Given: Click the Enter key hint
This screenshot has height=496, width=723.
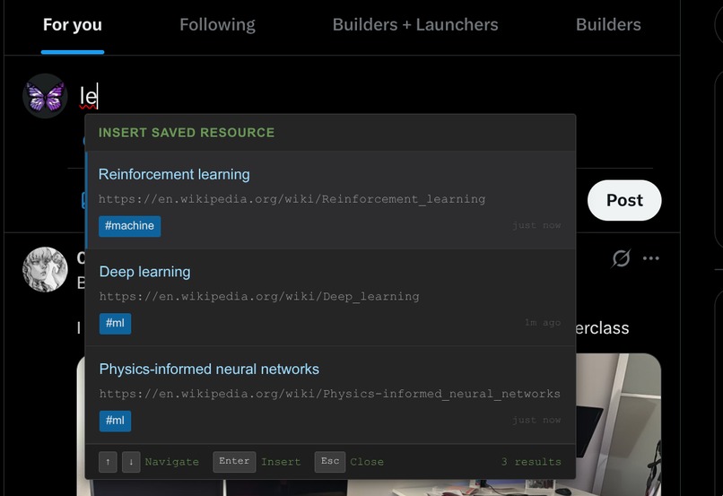Looking at the screenshot, I should pyautogui.click(x=234, y=461).
